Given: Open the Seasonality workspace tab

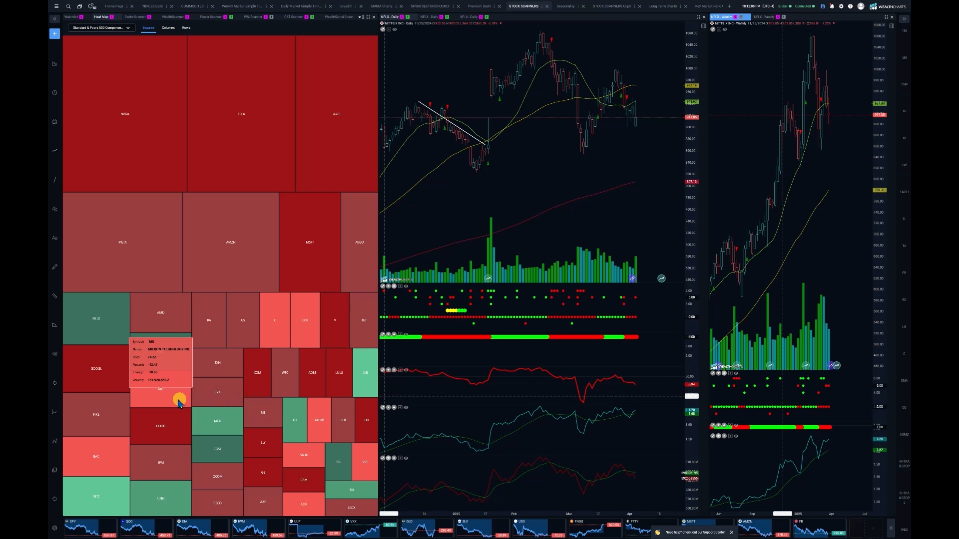Looking at the screenshot, I should [x=565, y=6].
